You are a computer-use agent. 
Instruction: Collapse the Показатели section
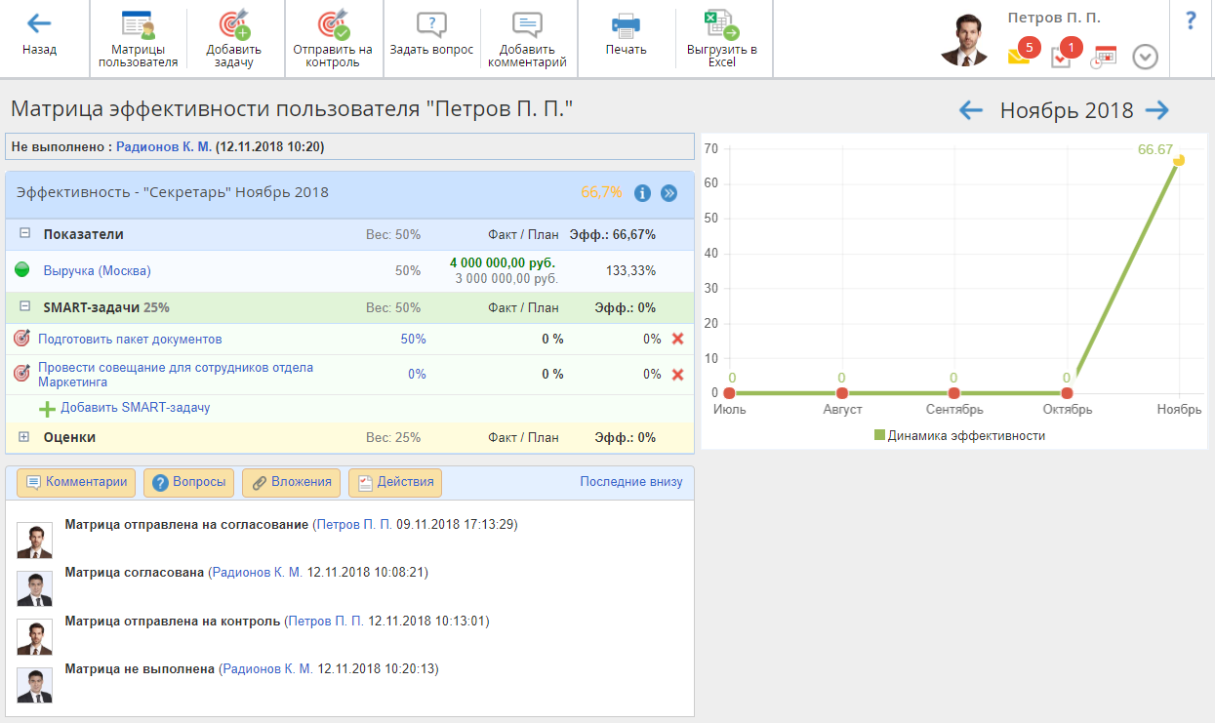(24, 234)
